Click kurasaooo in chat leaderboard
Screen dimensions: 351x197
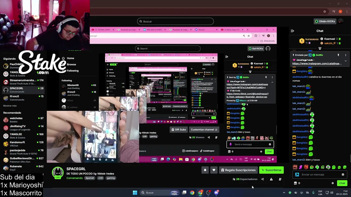[312, 39]
